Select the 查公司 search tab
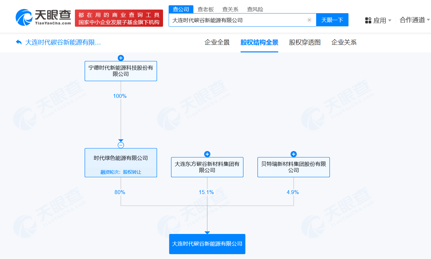The height and width of the screenshot is (259, 431). point(181,9)
